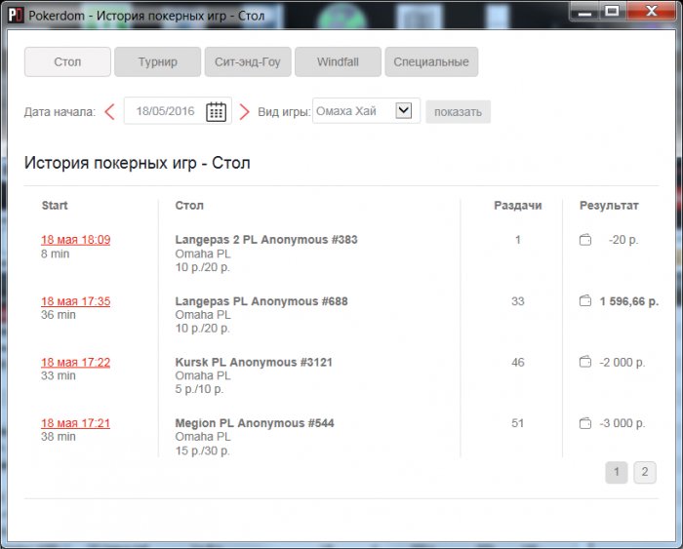Open the calendar date picker icon
Image resolution: width=683 pixels, height=549 pixels.
click(x=216, y=111)
